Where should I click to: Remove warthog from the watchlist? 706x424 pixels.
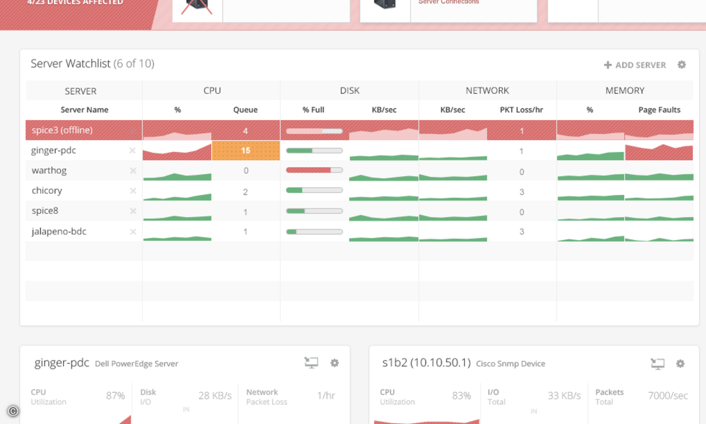[132, 171]
